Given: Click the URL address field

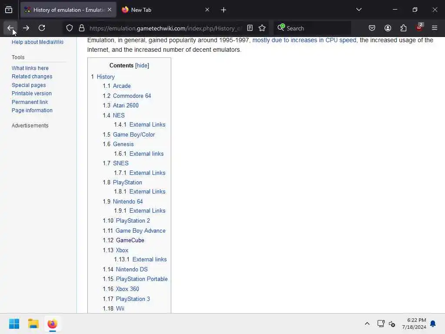Looking at the screenshot, I should point(166,28).
